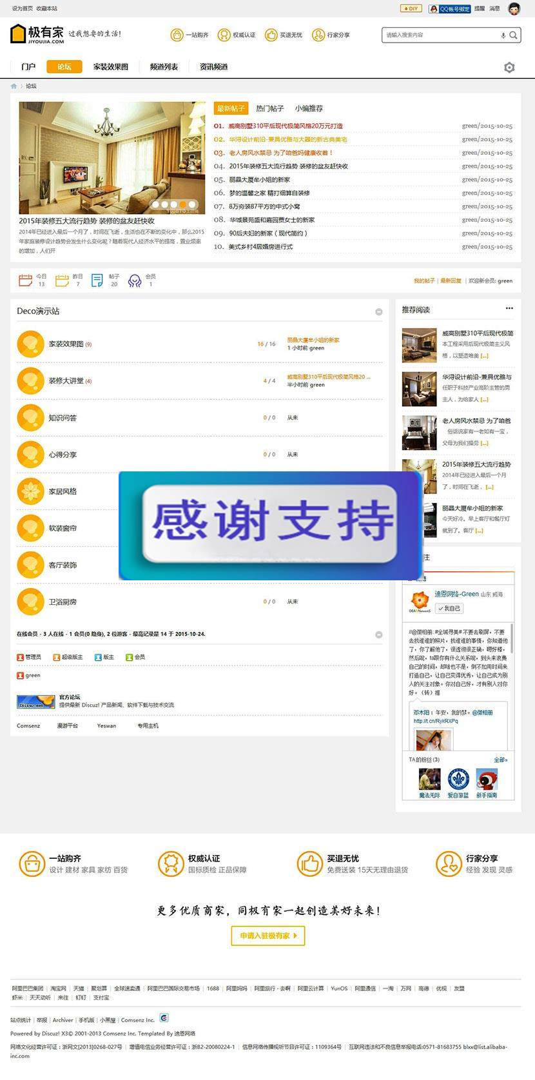Open the 家装效果图 navigation menu item
This screenshot has height=1080, width=535.
111,67
